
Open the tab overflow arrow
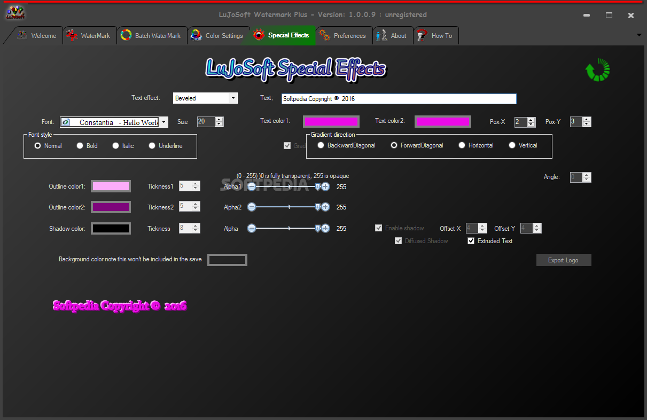click(639, 35)
